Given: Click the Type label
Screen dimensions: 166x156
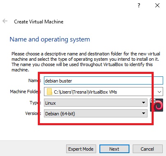Looking at the screenshot, I should coord(35,103).
